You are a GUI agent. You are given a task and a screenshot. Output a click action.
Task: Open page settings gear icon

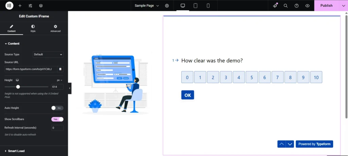pyautogui.click(x=167, y=5)
